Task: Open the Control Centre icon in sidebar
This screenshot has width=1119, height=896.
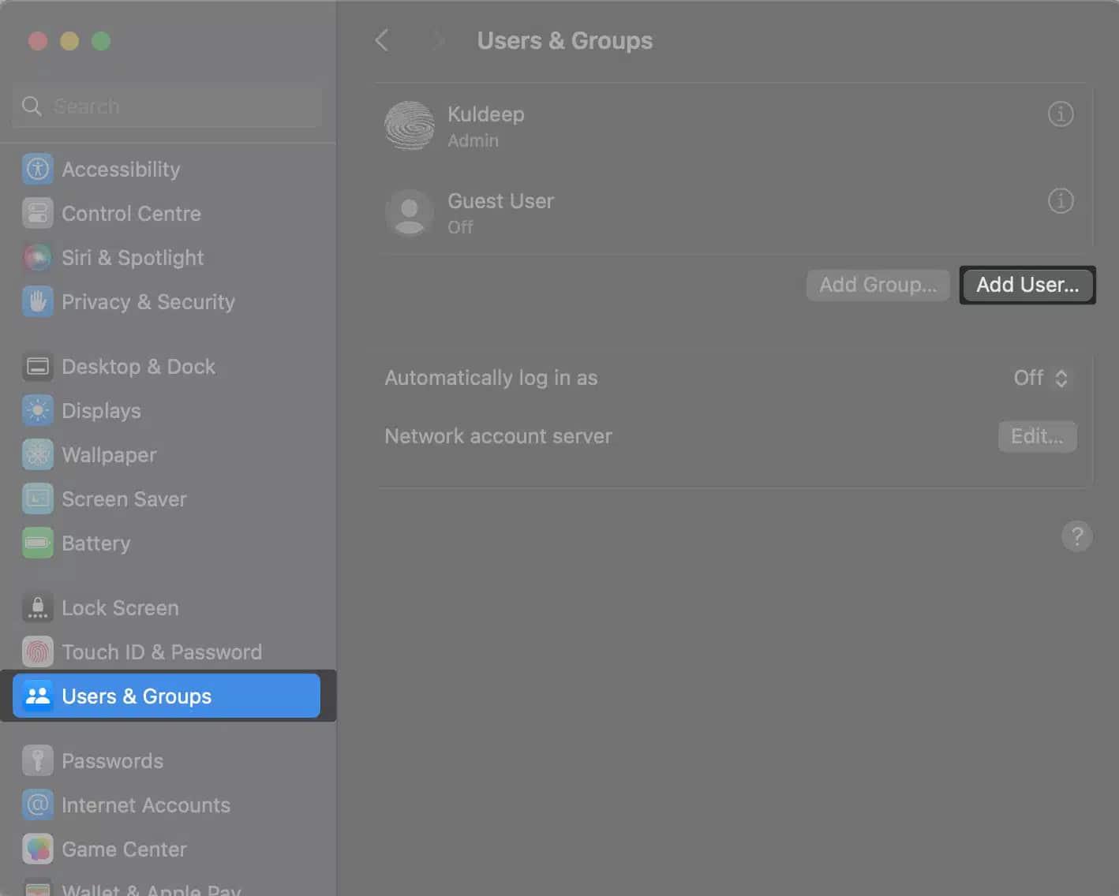Action: 38,213
